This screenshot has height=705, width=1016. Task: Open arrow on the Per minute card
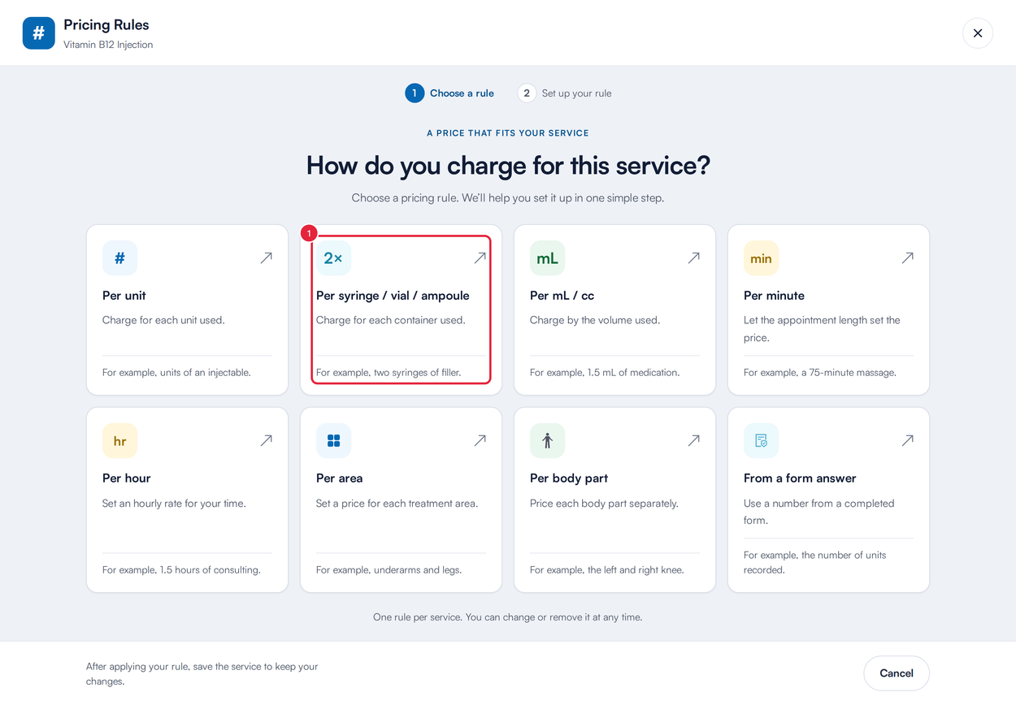pyautogui.click(x=907, y=257)
